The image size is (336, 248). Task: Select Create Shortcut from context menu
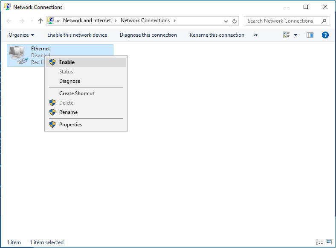(77, 93)
